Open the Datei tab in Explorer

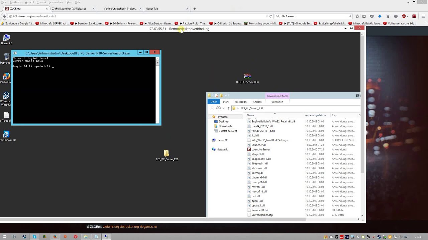coord(214,102)
